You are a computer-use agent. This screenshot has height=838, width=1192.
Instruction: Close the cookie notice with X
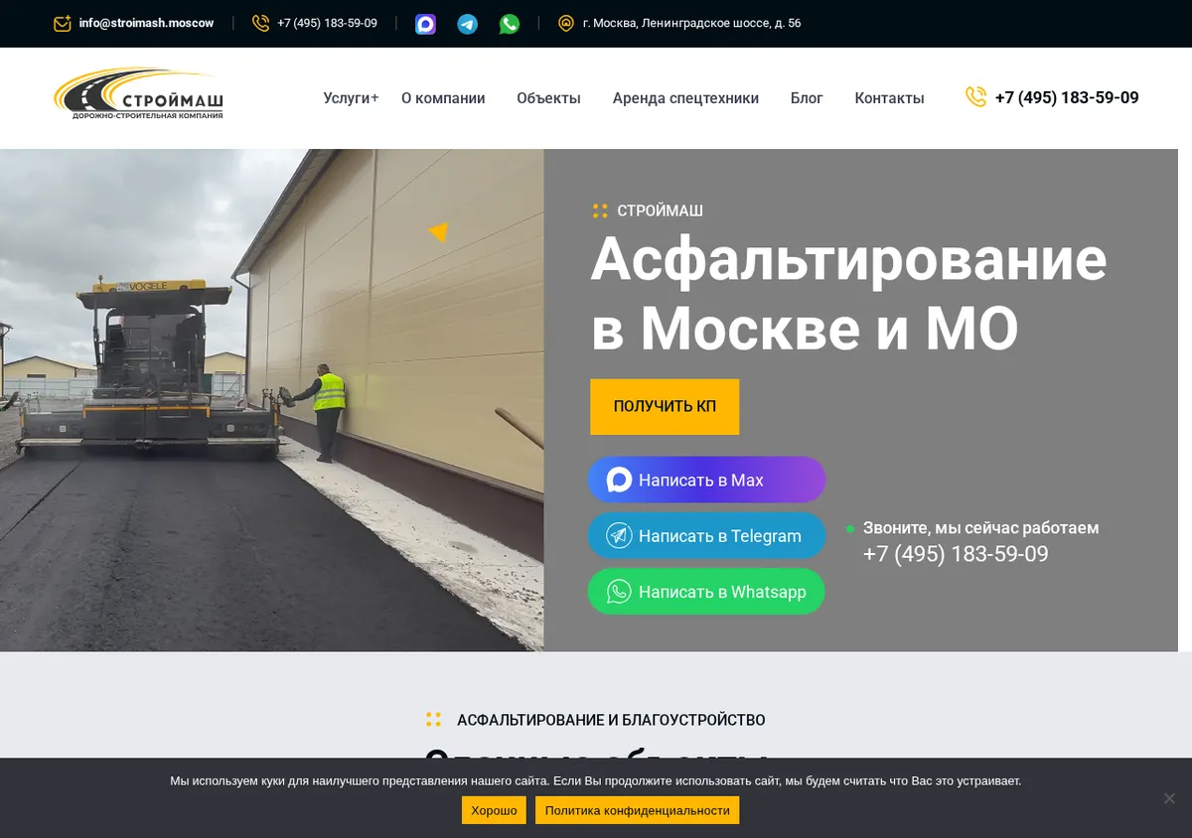coord(1169,798)
